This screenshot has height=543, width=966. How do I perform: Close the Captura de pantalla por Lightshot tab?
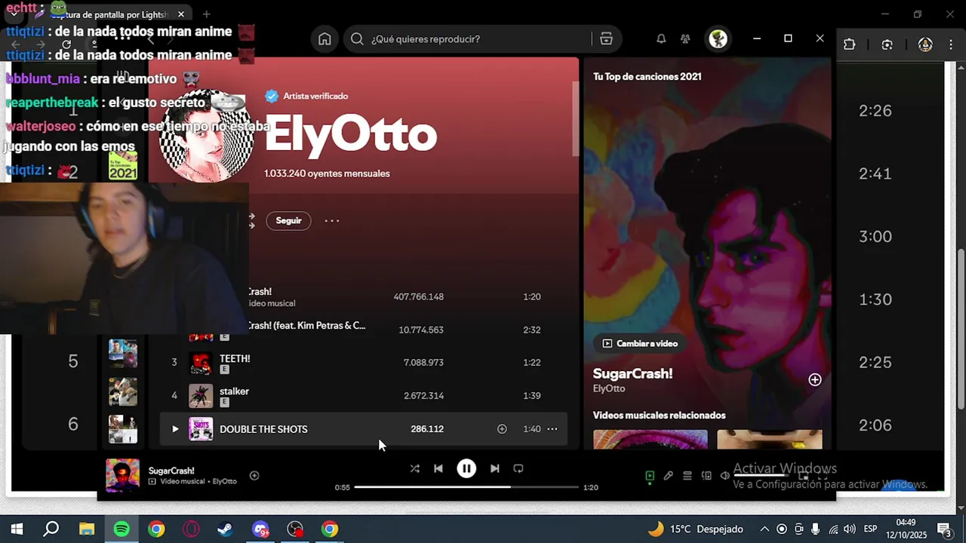point(181,14)
